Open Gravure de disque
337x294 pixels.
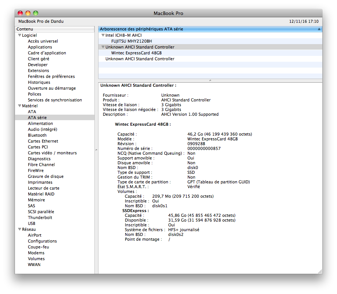coord(46,176)
